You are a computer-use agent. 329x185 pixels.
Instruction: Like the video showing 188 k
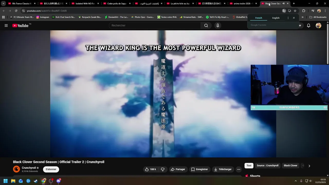(x=151, y=169)
